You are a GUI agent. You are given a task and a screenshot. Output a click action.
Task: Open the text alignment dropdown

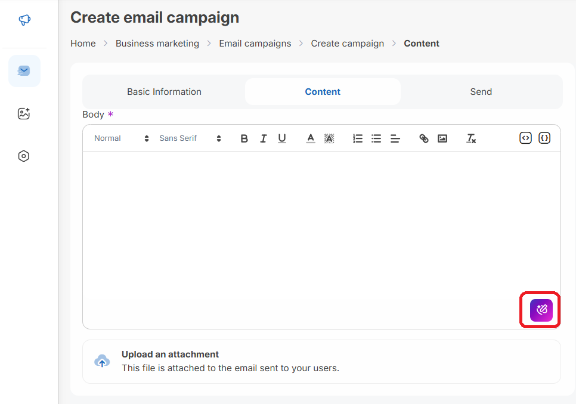click(x=395, y=138)
